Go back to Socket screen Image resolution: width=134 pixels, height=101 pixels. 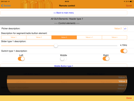[x=6, y=6]
